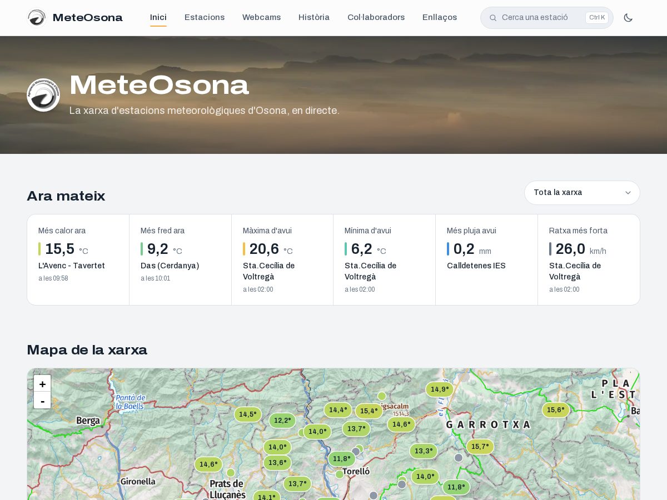The width and height of the screenshot is (667, 500).
Task: Select the 13,6° station marker on the map
Action: 277,463
